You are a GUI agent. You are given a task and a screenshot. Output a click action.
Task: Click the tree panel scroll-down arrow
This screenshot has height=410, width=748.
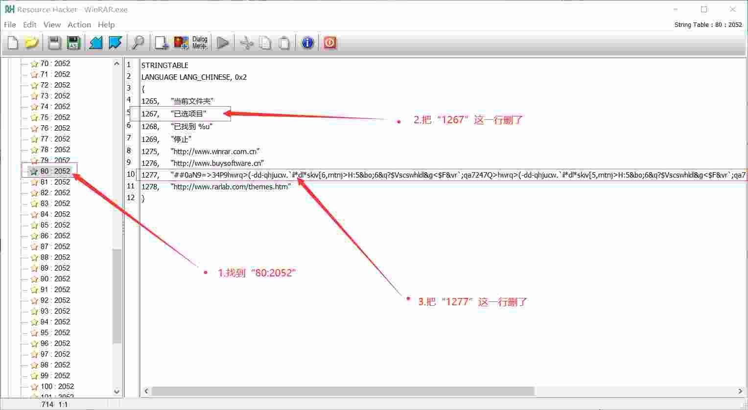[117, 391]
